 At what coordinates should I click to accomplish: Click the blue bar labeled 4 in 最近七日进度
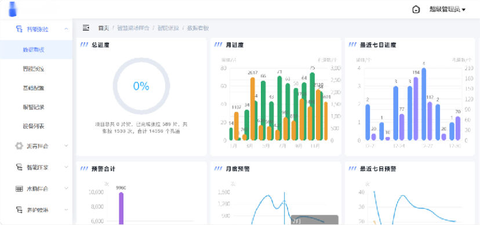coord(424,104)
